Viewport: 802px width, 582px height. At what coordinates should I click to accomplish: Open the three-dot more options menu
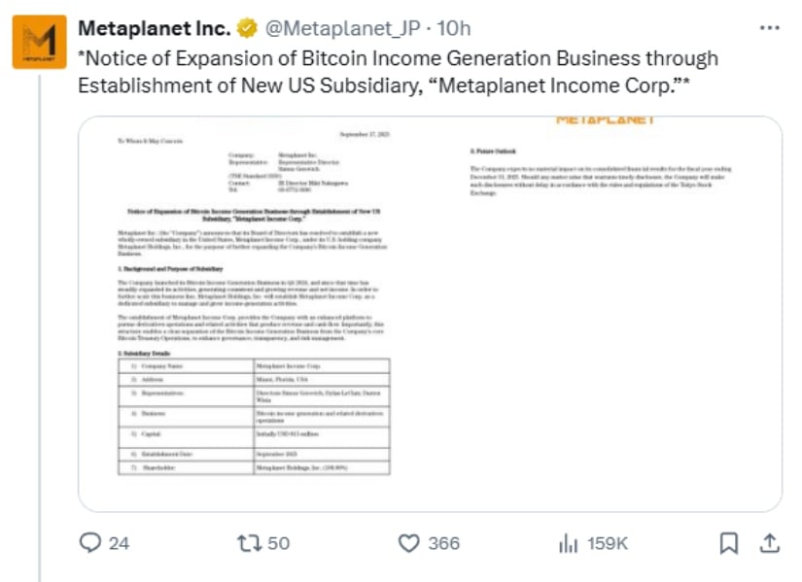pos(769,27)
